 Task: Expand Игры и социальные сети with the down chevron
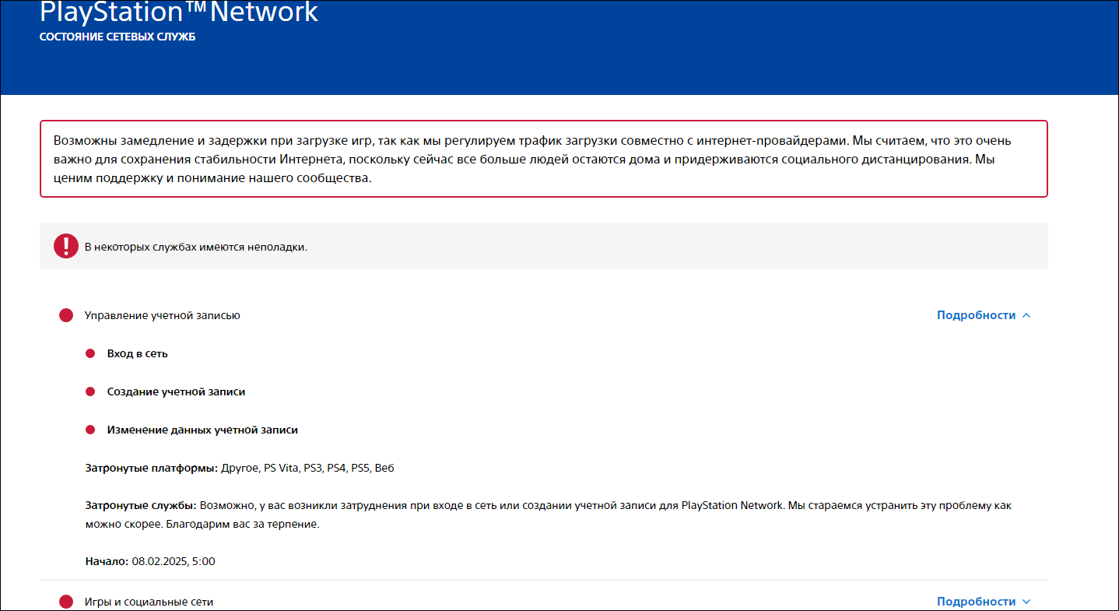(x=1026, y=602)
